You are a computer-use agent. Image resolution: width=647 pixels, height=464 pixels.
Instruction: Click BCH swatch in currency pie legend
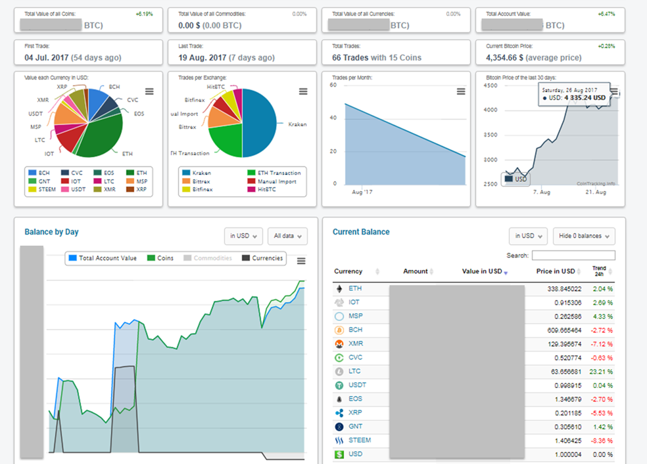pyautogui.click(x=32, y=173)
